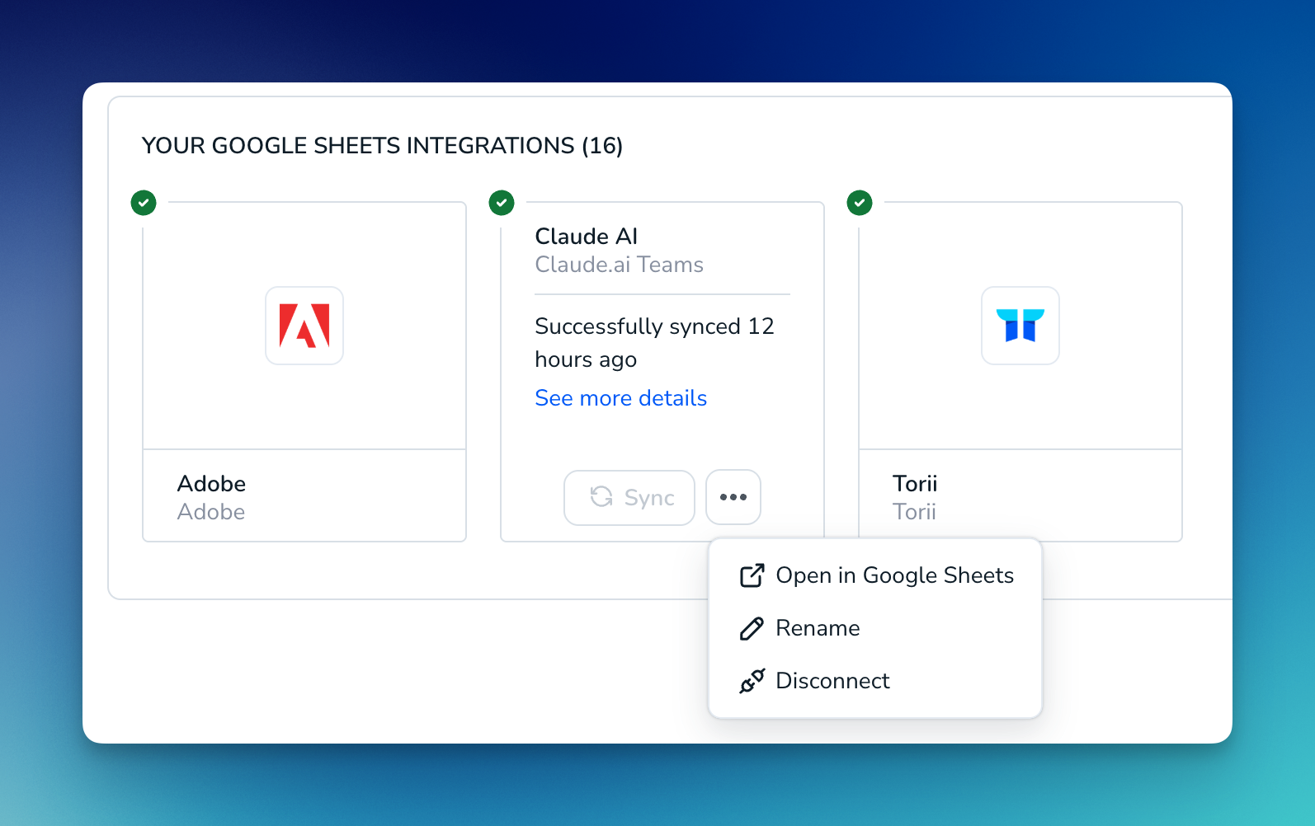
Task: Click the Claude.ai Teams subtitle
Action: point(620,265)
